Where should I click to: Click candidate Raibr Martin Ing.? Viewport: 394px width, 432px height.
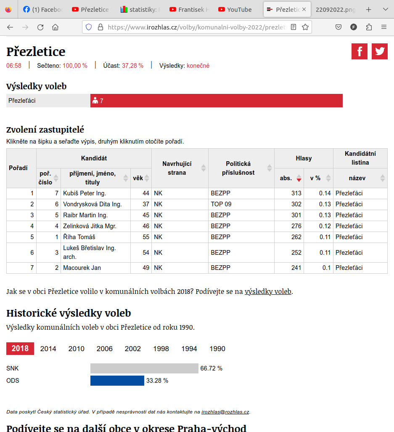85,215
